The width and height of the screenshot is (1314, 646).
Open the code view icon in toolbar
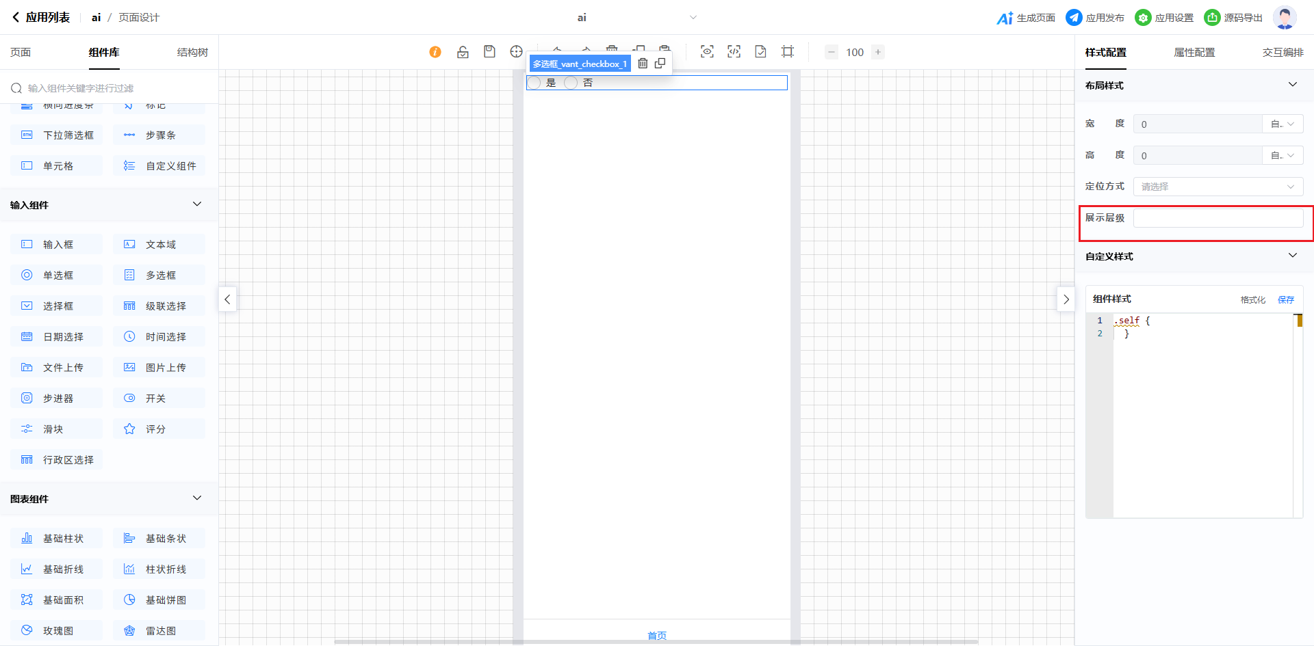tap(734, 52)
